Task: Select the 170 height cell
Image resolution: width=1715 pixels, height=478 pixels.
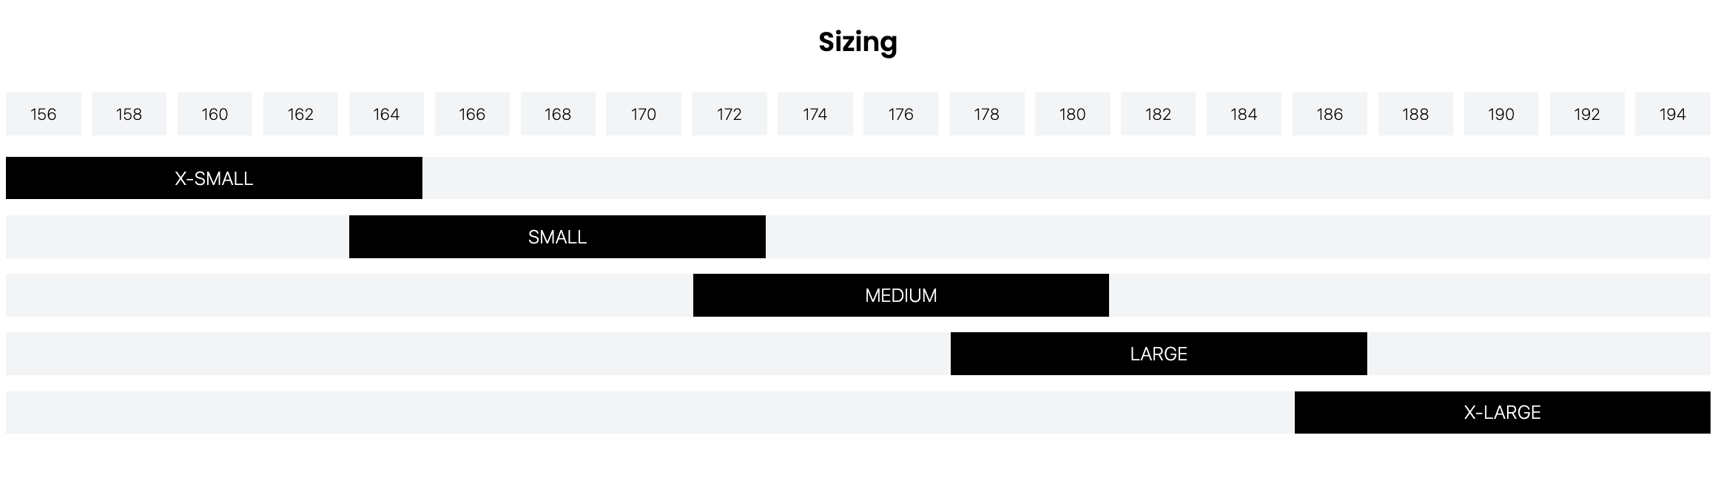Action: tap(644, 114)
